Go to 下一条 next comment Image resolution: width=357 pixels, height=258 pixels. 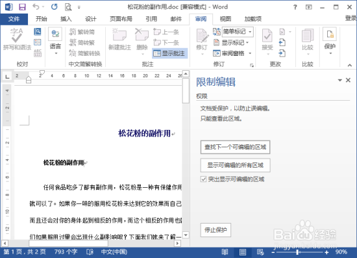point(166,42)
